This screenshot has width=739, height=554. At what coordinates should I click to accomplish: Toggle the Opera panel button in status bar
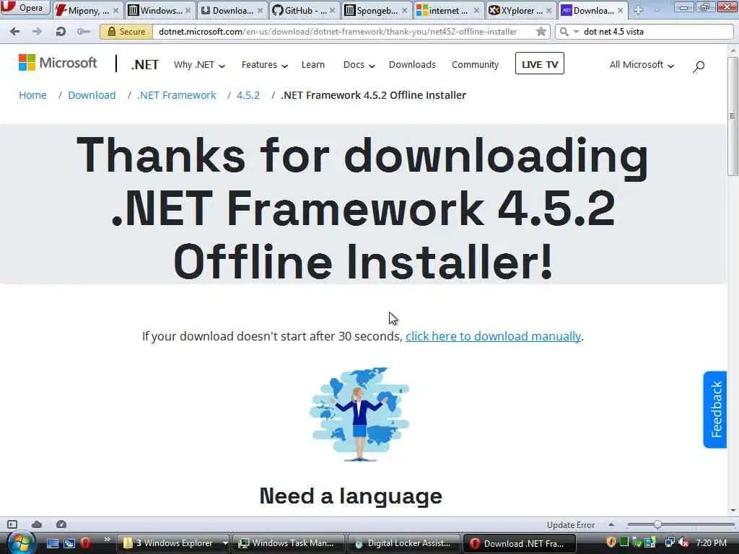point(12,524)
